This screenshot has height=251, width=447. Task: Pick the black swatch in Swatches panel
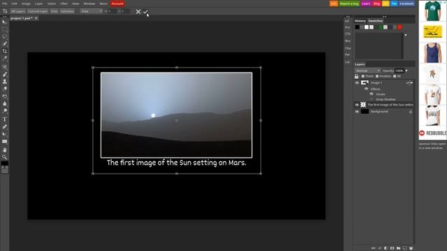pos(357,27)
